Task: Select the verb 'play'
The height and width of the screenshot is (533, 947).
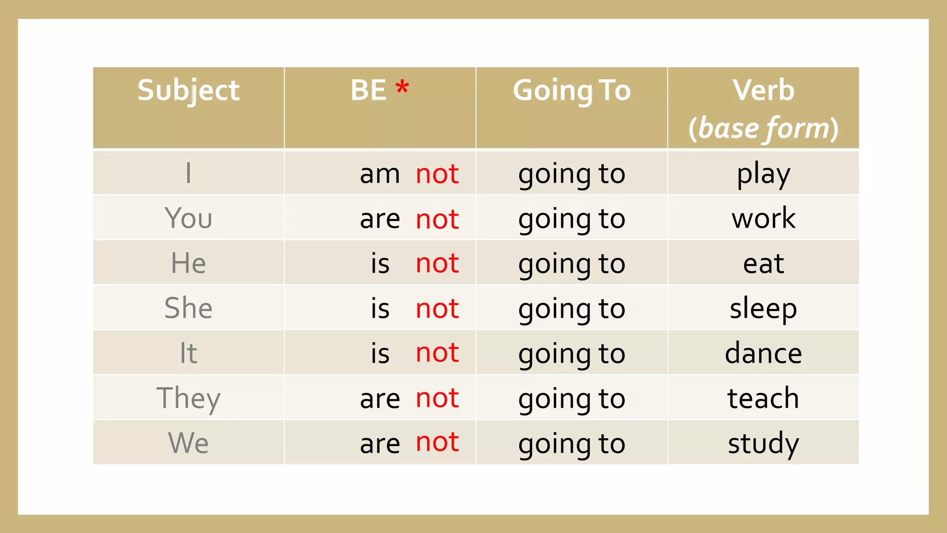Action: (x=763, y=174)
